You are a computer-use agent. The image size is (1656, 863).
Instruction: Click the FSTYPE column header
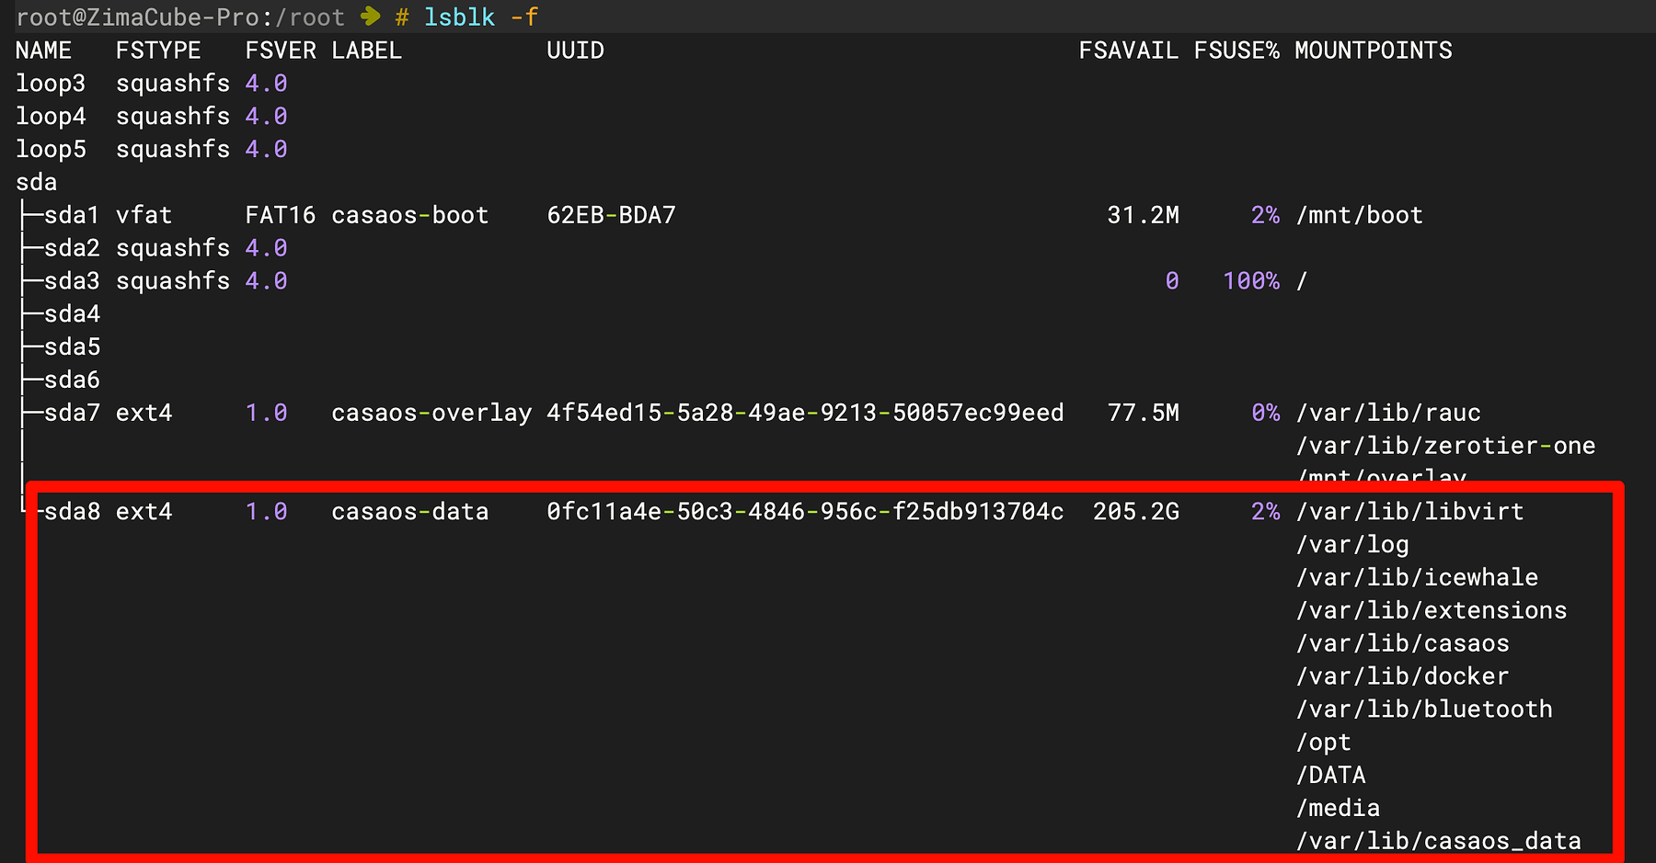point(158,51)
